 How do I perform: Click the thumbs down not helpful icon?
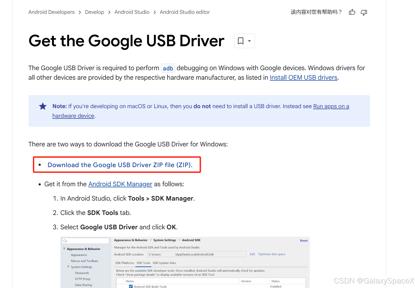[364, 12]
